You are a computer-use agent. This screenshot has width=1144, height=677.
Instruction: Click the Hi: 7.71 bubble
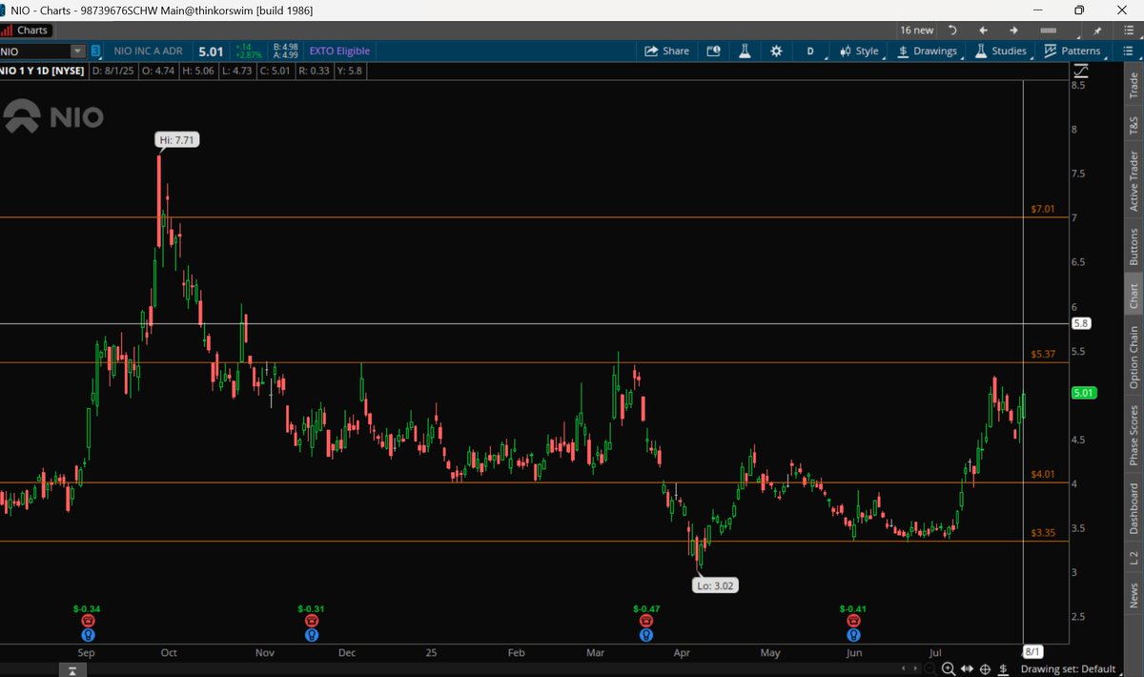coord(178,139)
